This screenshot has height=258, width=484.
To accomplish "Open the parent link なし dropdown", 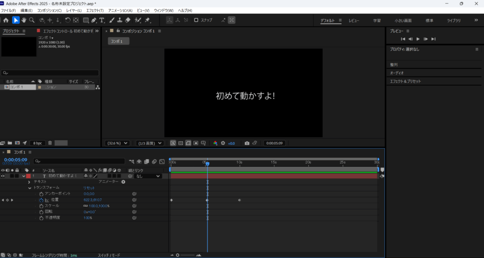I will [148, 176].
